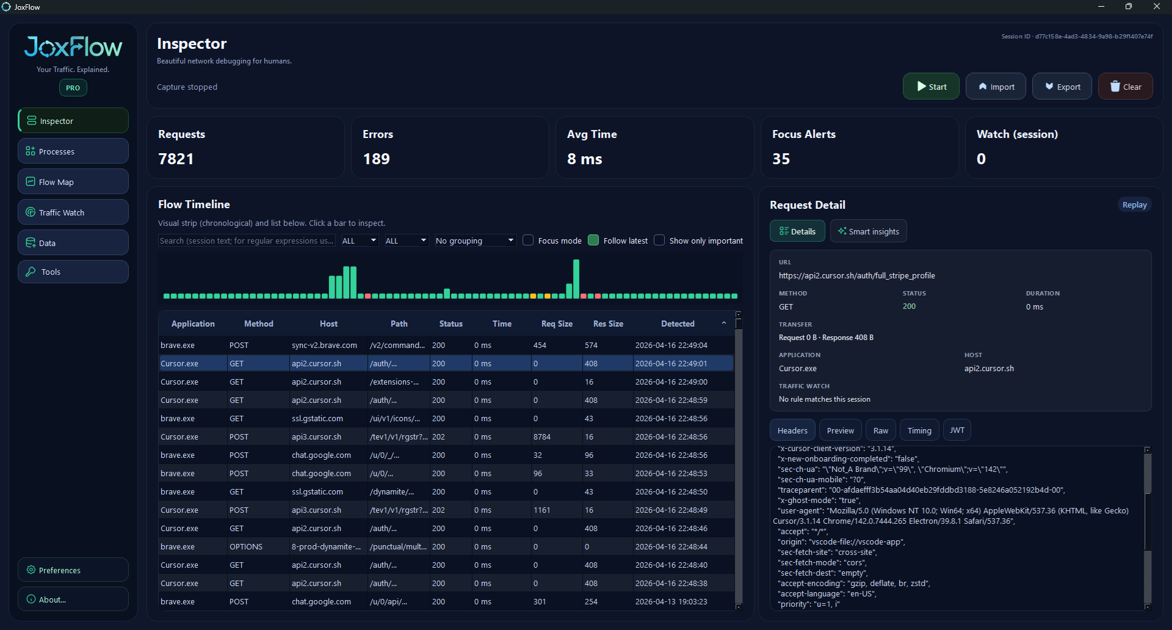The height and width of the screenshot is (630, 1172).
Task: Click the Start play icon
Action: 922,87
